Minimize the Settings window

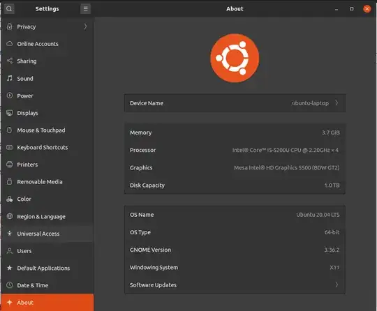click(337, 9)
